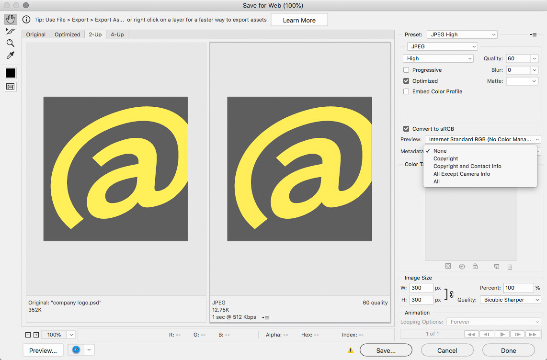This screenshot has height=360, width=547.
Task: Open the connection speed preview menu icon
Action: (265, 317)
